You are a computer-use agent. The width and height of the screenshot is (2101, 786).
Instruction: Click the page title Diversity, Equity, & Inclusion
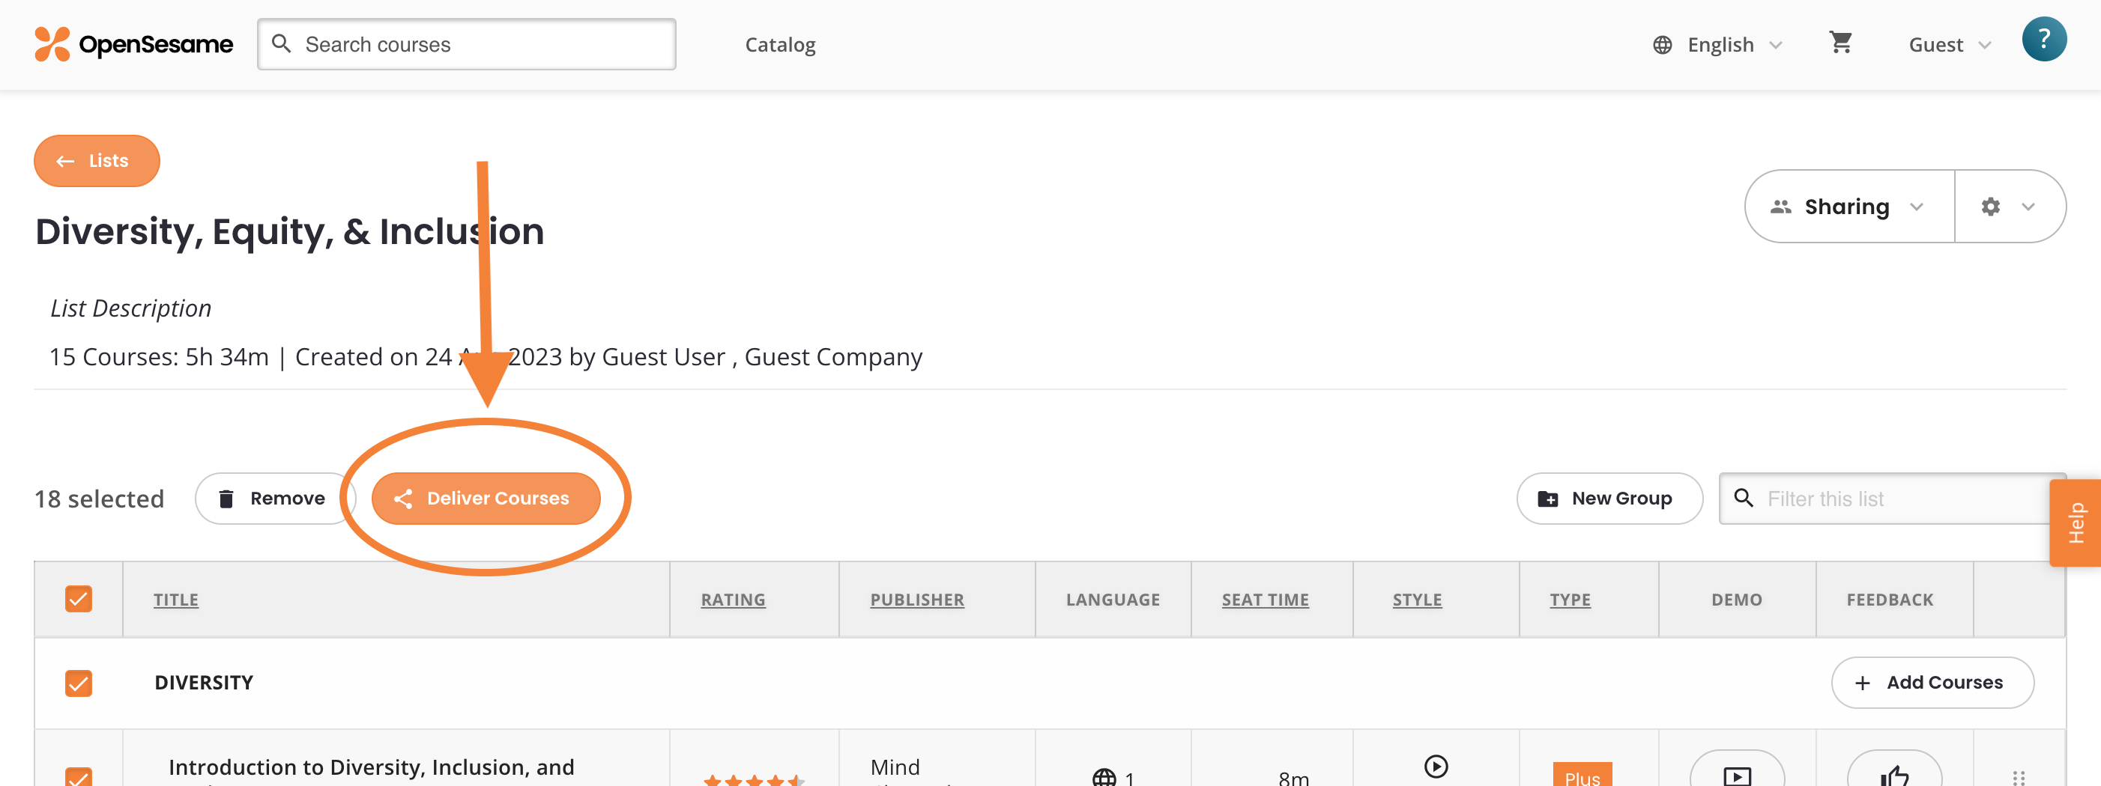[289, 231]
